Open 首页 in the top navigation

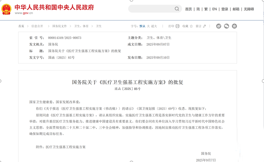188,9
